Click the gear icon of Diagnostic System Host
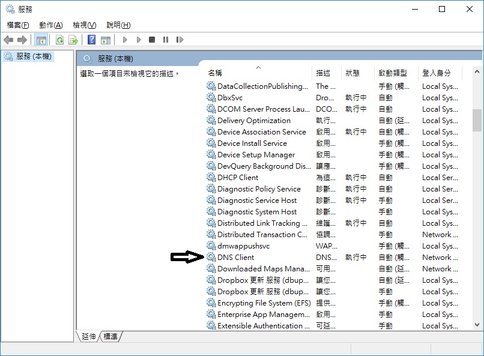Screen dimensions: 484x356 click(211, 211)
